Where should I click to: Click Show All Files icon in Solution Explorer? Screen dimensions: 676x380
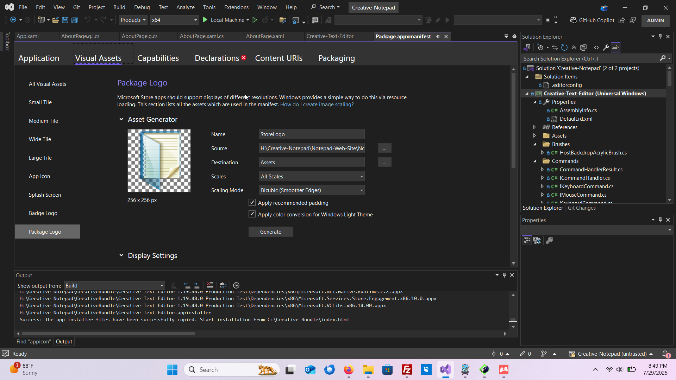tap(583, 47)
